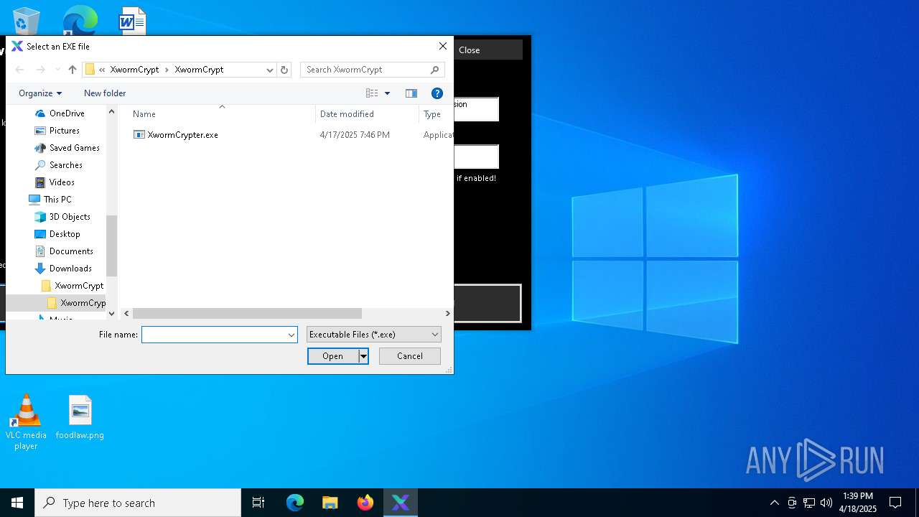The width and height of the screenshot is (919, 517).
Task: Select foodlaw.png desktop file
Action: pos(80,417)
